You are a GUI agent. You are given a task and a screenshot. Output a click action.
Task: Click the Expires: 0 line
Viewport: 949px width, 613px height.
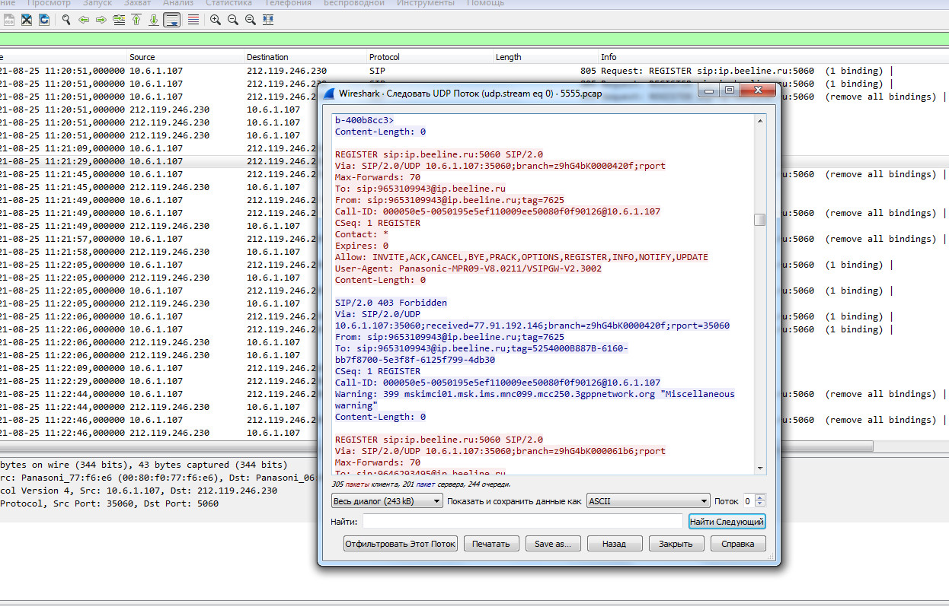(362, 246)
